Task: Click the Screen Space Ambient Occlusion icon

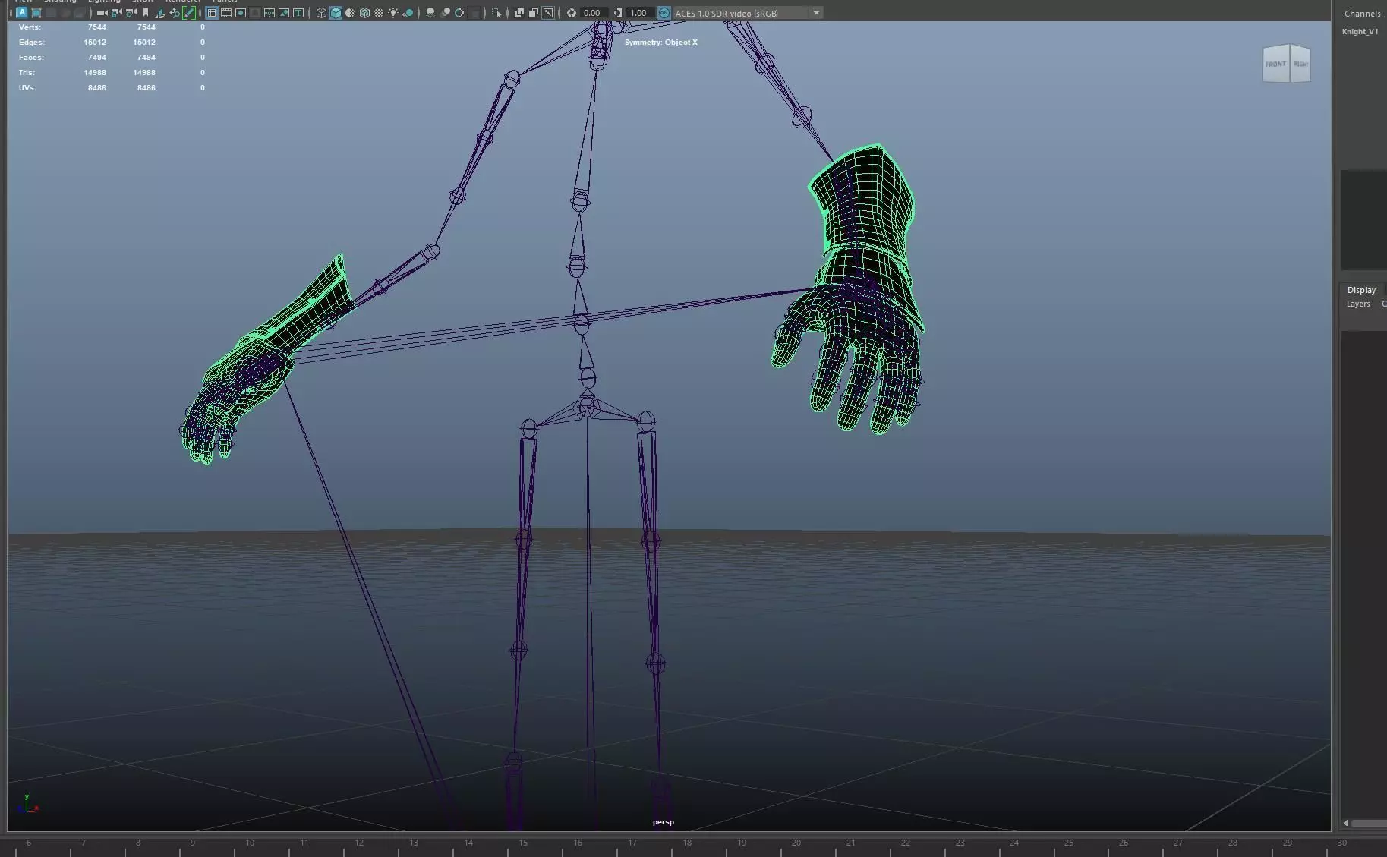Action: (x=430, y=13)
